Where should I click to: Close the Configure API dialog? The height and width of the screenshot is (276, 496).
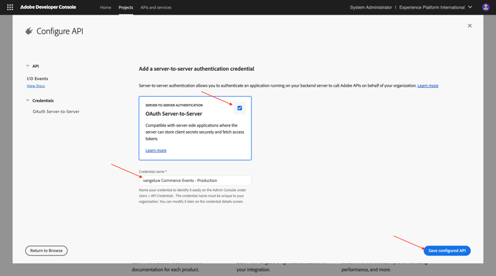470,26
